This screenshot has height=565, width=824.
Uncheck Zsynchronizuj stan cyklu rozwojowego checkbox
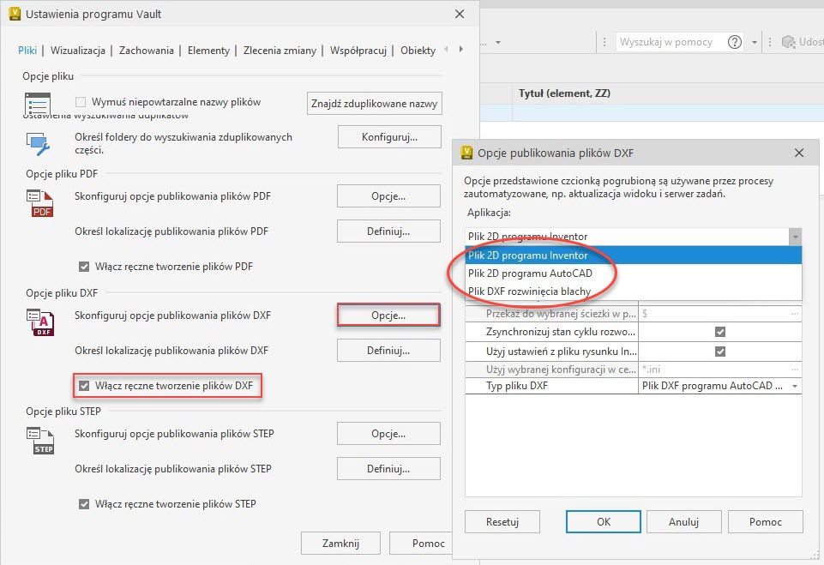pyautogui.click(x=720, y=332)
